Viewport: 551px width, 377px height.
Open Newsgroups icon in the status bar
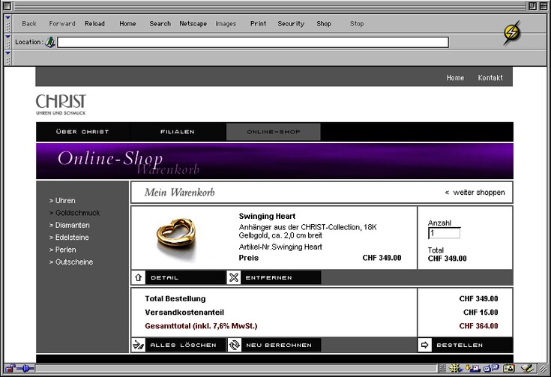coord(491,368)
